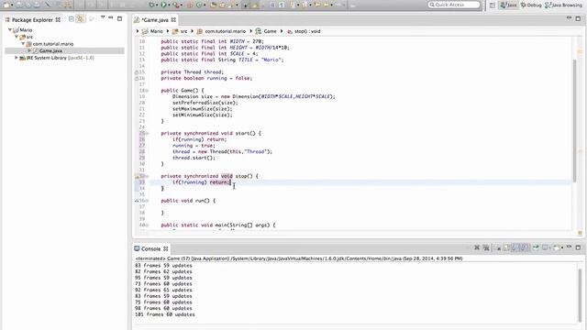Screen dimensions: 587x330
Task: Toggle Link with Editor in Package Explorer
Action: (80, 18)
